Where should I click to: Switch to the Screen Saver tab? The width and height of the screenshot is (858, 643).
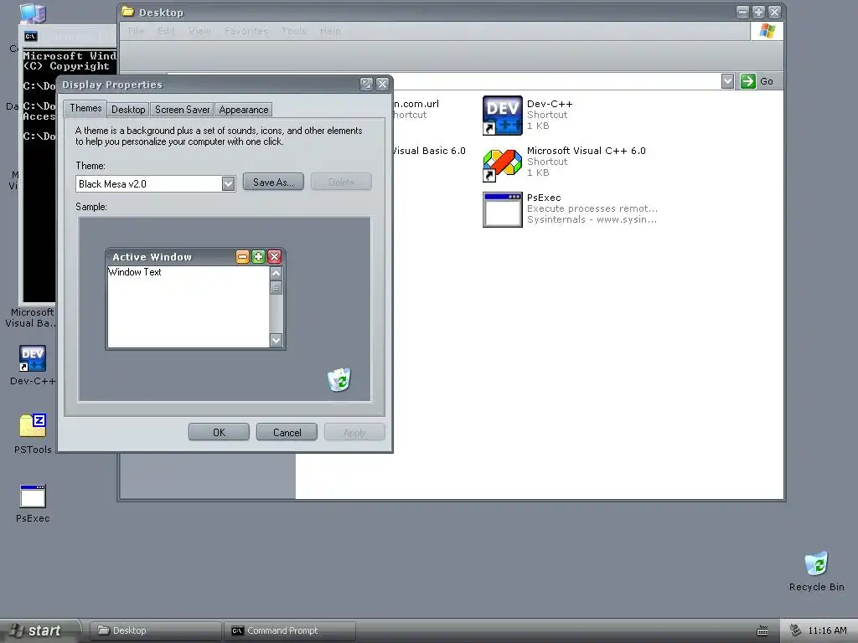[182, 110]
